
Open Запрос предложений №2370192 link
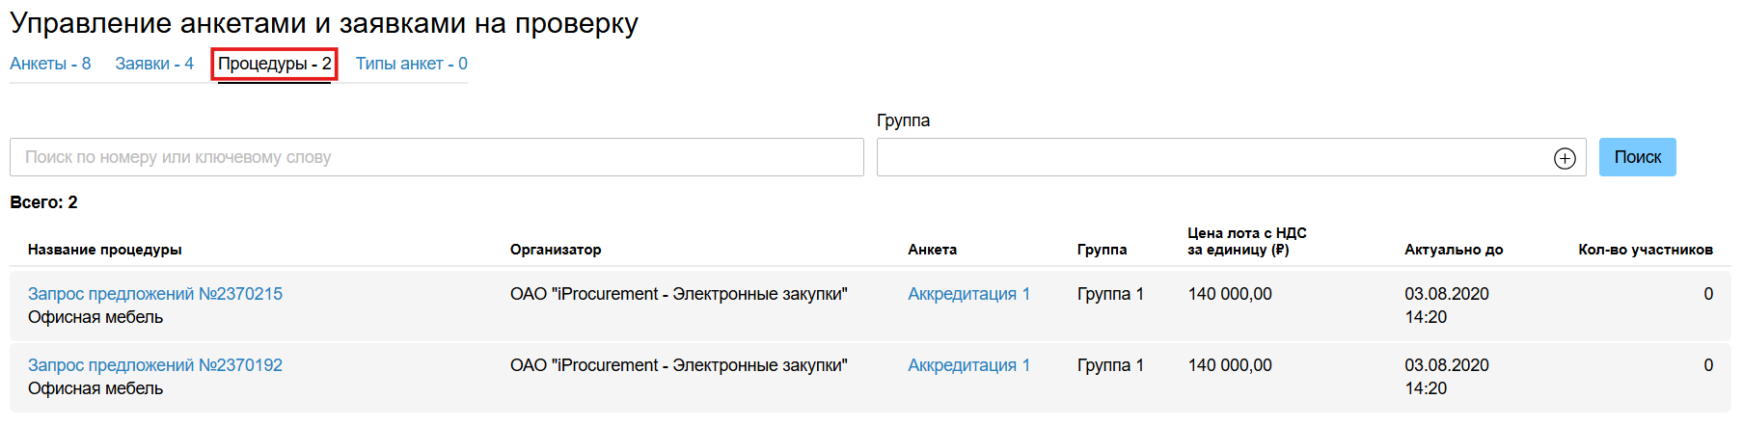coord(155,365)
